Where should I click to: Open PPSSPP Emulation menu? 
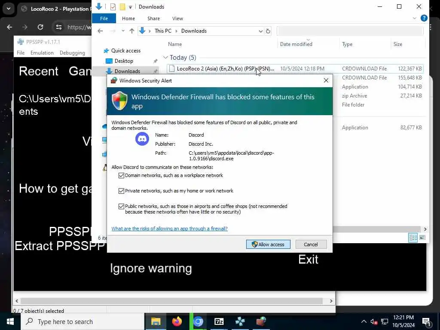pos(42,53)
